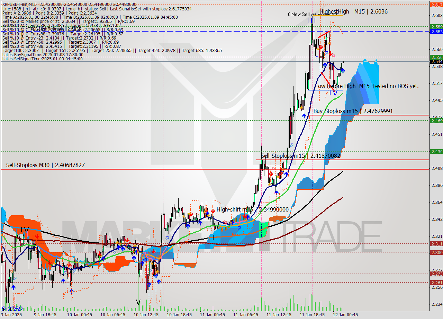Click the green 2.430 price tag
443x319 pixels.
pos(436,152)
